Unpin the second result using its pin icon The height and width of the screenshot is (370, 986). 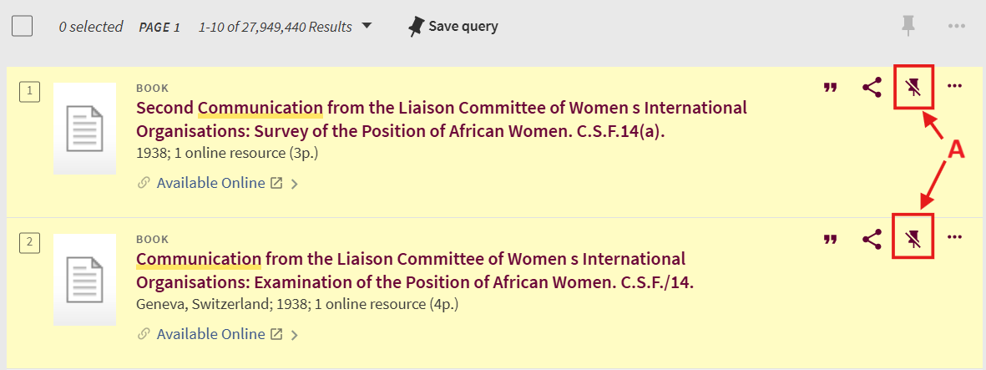click(913, 240)
